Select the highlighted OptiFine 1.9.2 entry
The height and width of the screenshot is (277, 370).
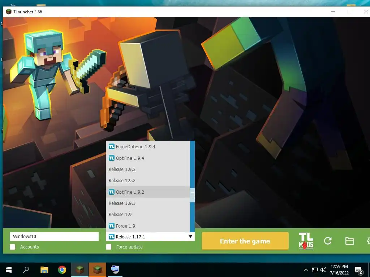pyautogui.click(x=148, y=192)
